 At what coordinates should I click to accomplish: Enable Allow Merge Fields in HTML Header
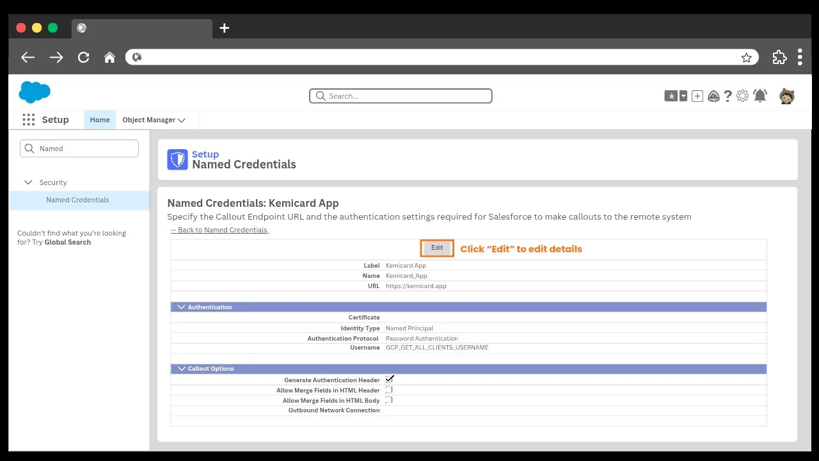pos(389,390)
